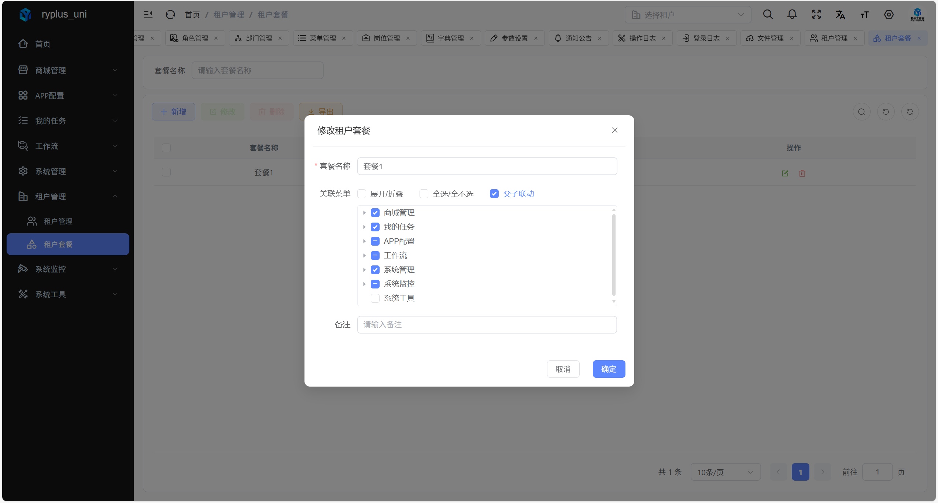938x503 pixels.
Task: Click the font size icon
Action: pyautogui.click(x=864, y=15)
